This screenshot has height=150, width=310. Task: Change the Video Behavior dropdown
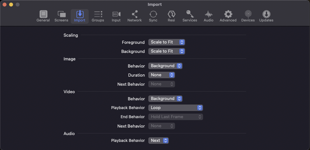point(165,98)
